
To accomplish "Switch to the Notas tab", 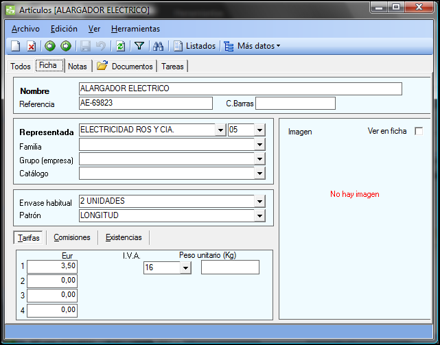I will click(x=78, y=67).
